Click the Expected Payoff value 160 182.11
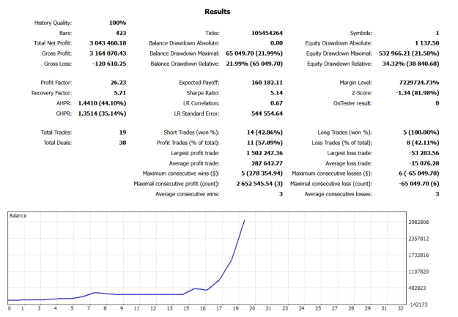458x317 pixels. 267,83
